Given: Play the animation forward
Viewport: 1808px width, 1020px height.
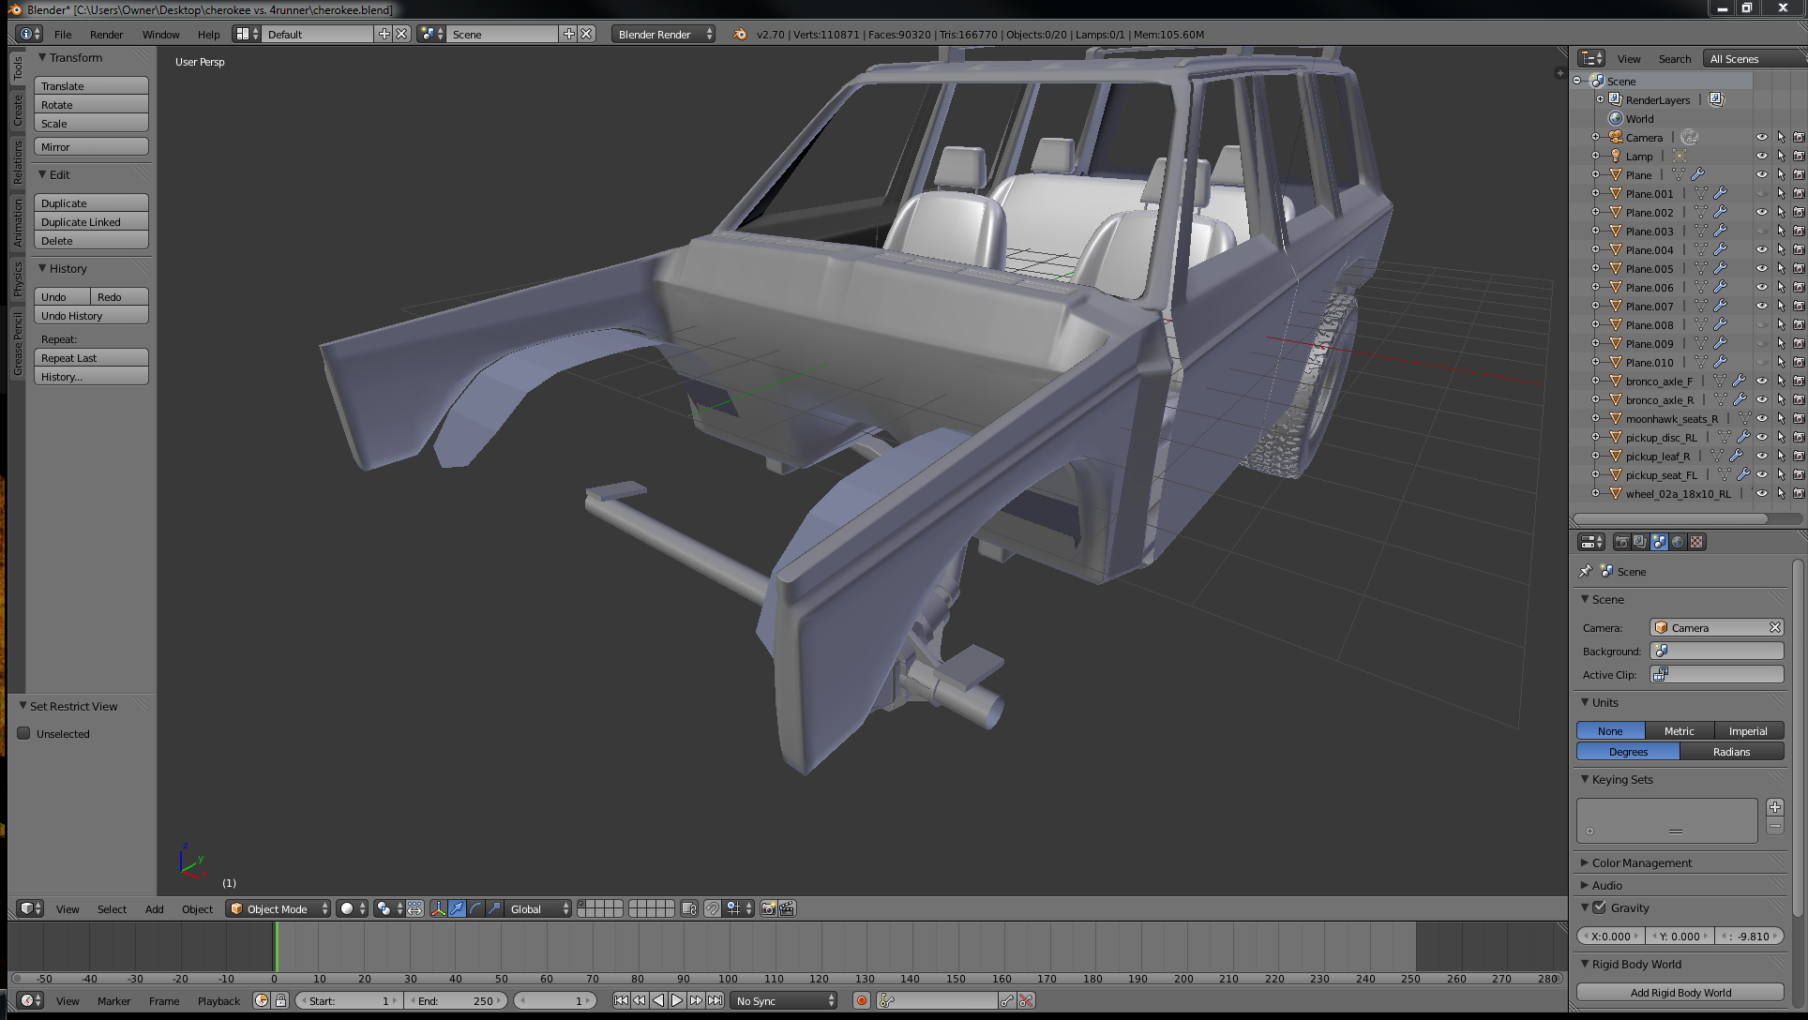Looking at the screenshot, I should point(677,1000).
